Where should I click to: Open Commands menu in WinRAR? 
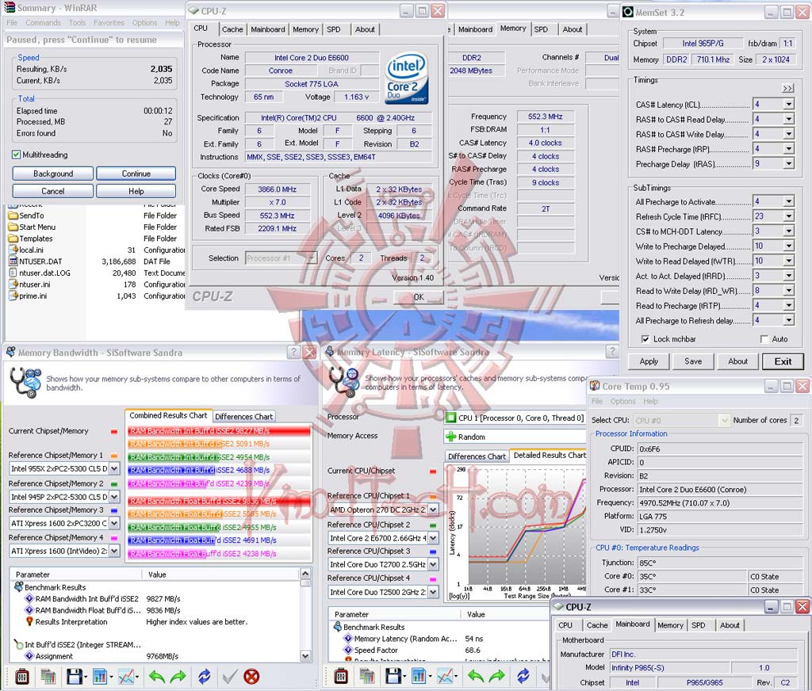click(x=43, y=23)
